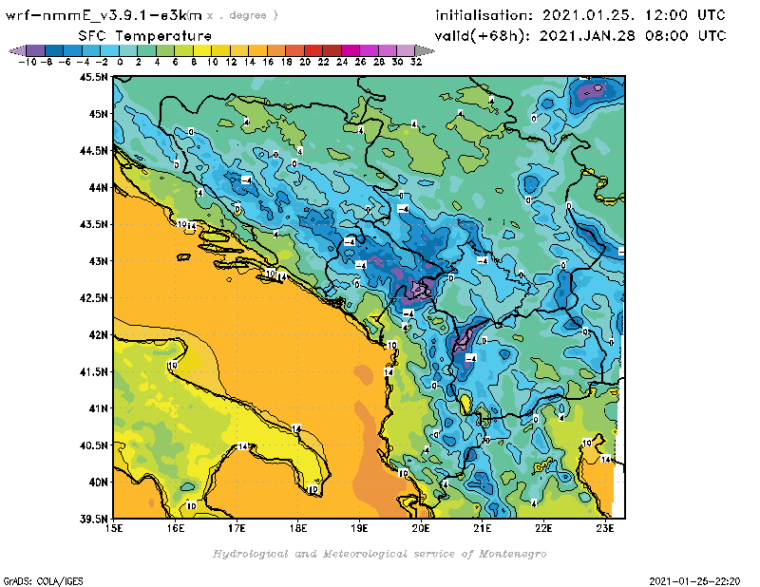
Task: Click the 15E longitude axis label
Action: (x=114, y=528)
